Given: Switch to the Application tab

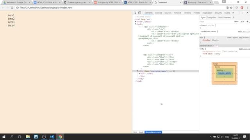Looking at the screenshot, I should click(207, 13).
